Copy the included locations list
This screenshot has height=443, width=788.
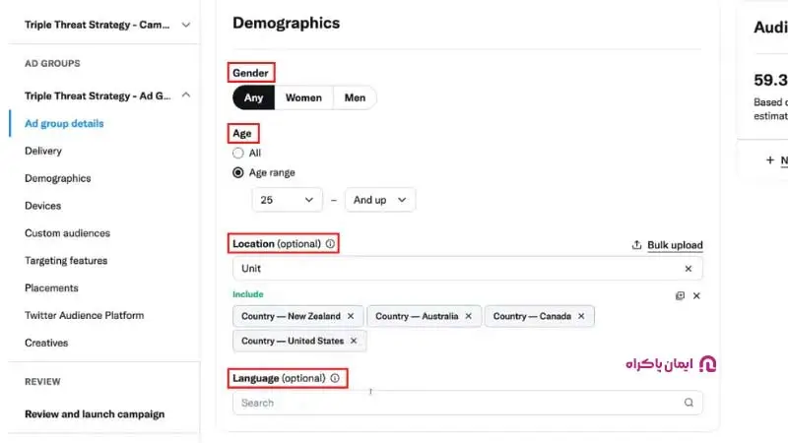point(680,295)
